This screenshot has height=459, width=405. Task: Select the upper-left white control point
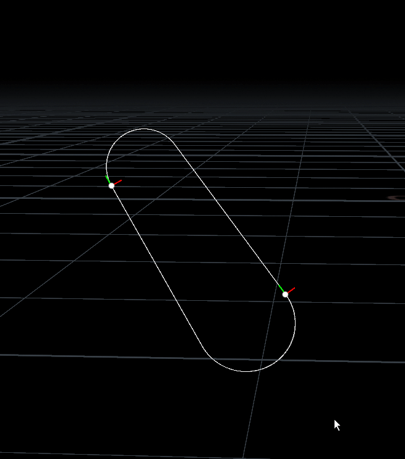point(111,185)
